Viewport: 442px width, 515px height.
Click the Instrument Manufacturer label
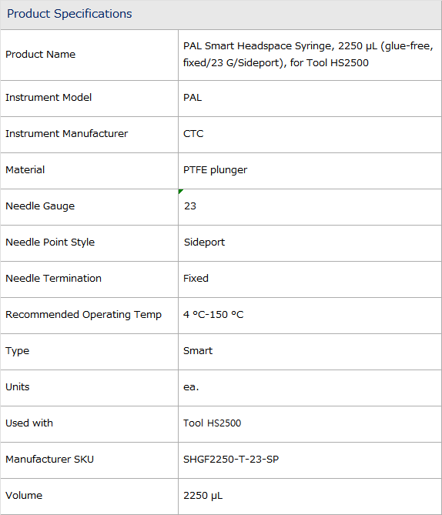tap(67, 134)
